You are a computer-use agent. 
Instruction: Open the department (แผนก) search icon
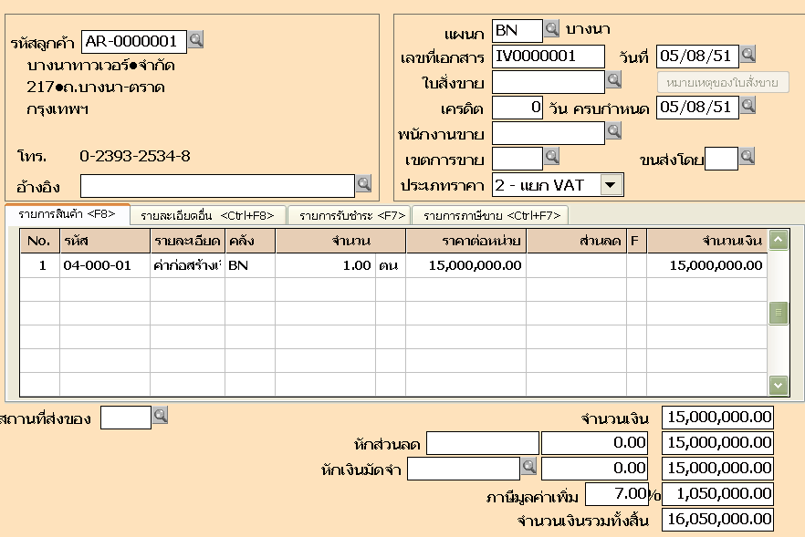[x=551, y=29]
